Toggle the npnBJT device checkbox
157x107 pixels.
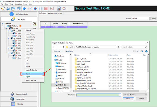coord(12,38)
